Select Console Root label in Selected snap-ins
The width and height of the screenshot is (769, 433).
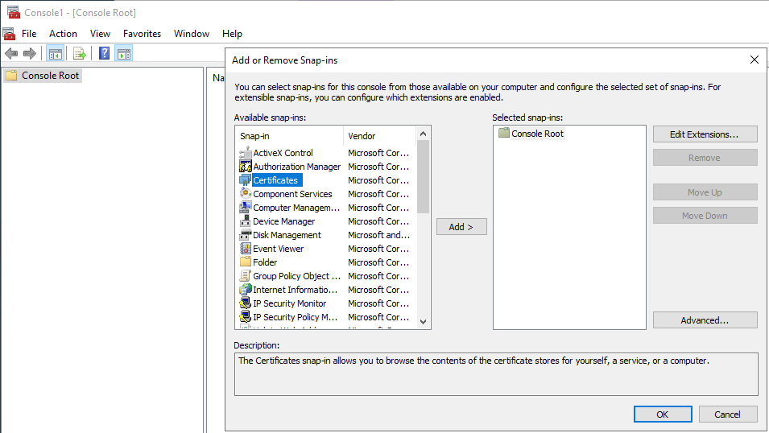538,134
